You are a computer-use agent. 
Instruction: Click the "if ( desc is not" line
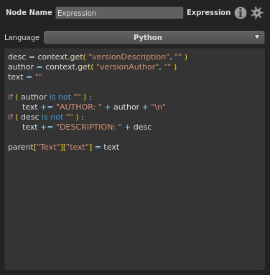tap(46, 117)
